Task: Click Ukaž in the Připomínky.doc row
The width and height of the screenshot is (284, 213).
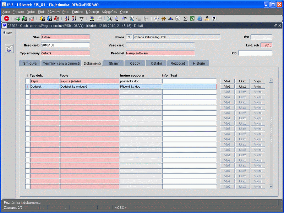Action: [x=242, y=87]
